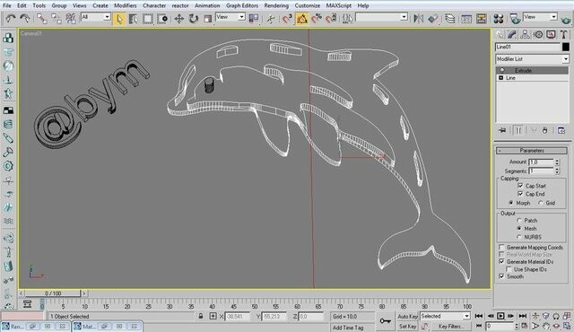Screen dimensions: 574x332
Task: Open the Rendering menu
Action: point(276,5)
